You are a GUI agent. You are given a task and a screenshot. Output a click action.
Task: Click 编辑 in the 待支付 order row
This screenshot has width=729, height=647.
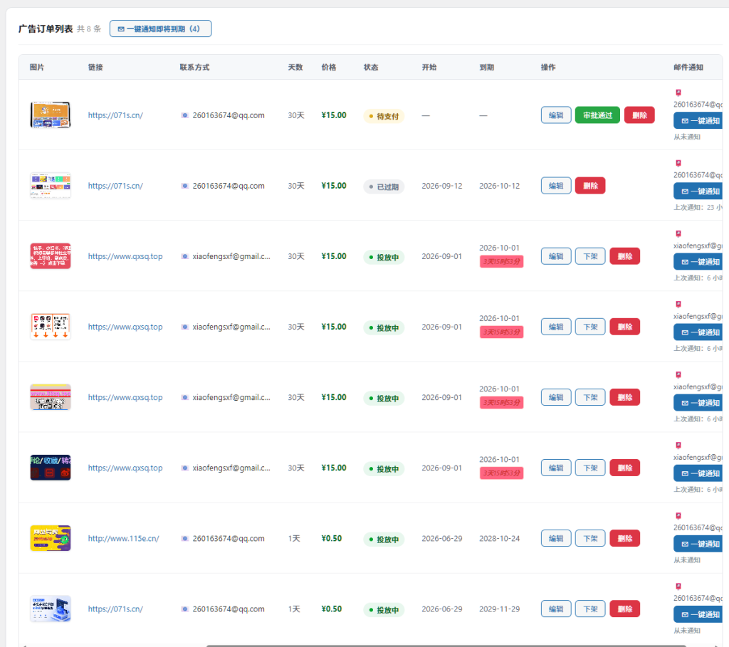point(556,115)
